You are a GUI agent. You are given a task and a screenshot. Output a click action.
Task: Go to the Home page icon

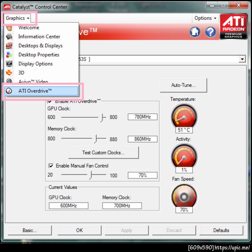[195, 32]
